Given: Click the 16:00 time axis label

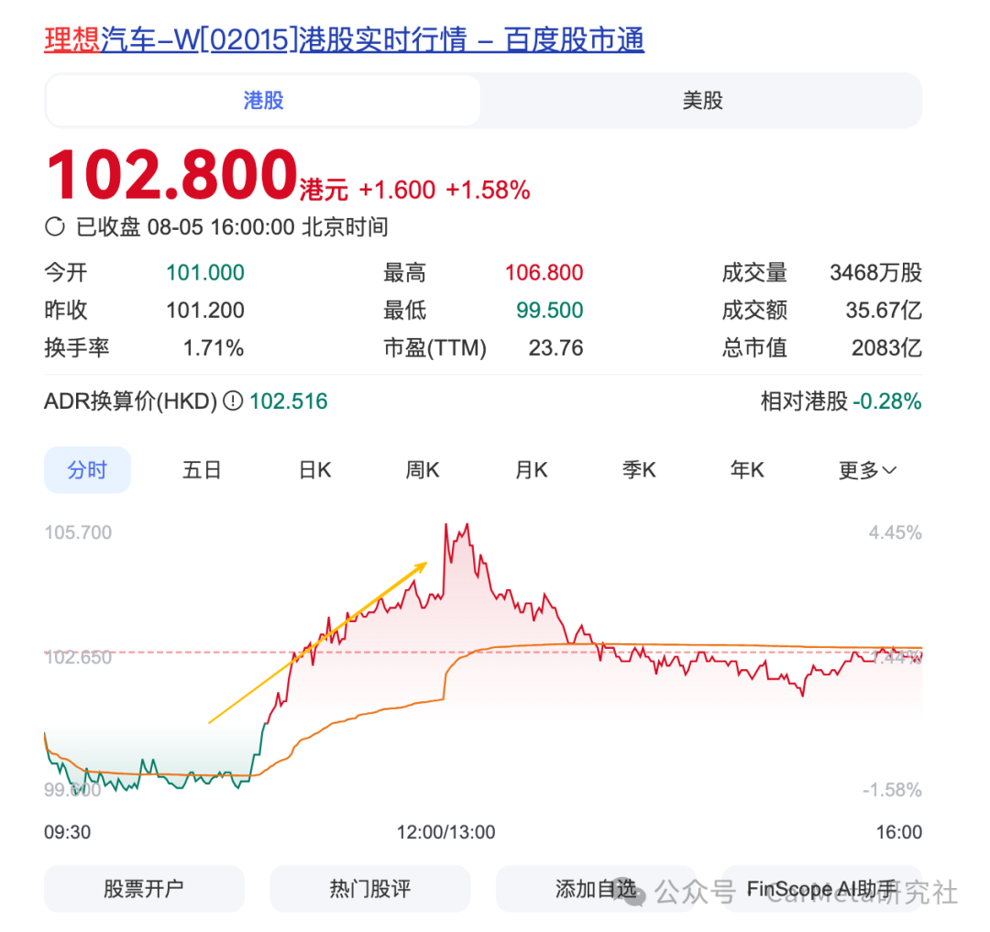Looking at the screenshot, I should click(x=899, y=832).
